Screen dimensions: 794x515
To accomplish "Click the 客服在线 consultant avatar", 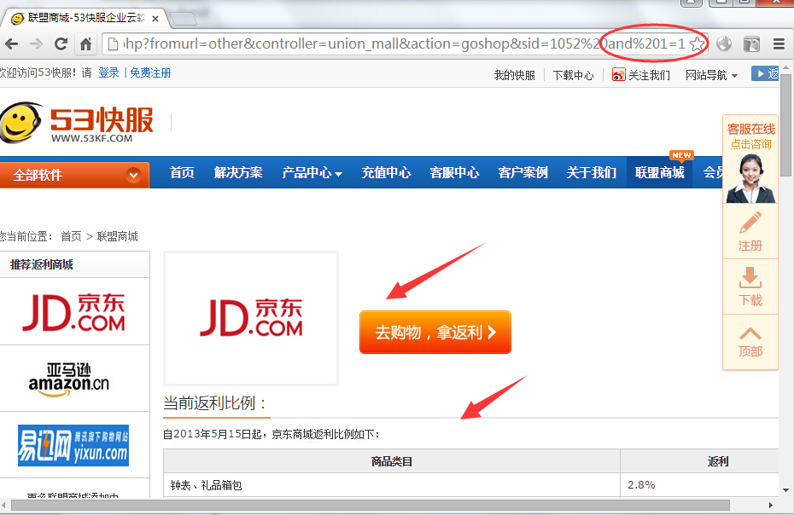I will pos(750,178).
